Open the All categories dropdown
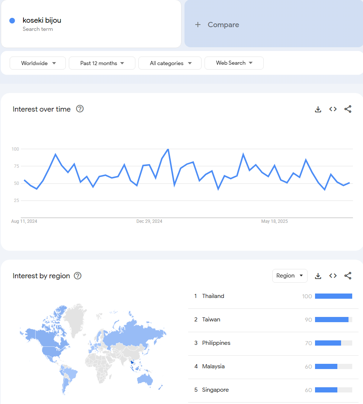 click(x=170, y=63)
